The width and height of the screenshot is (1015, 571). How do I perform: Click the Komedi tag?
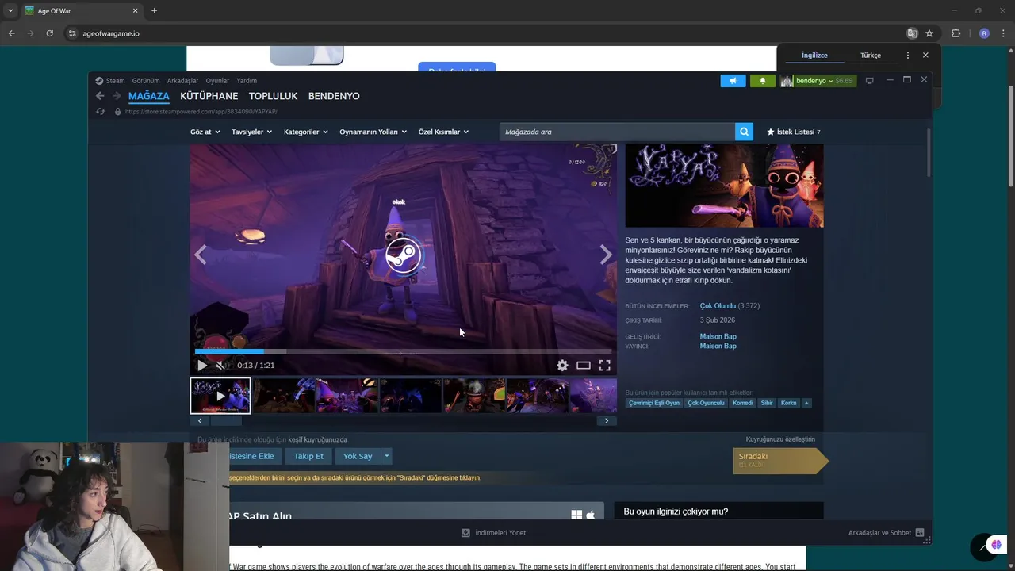point(743,403)
